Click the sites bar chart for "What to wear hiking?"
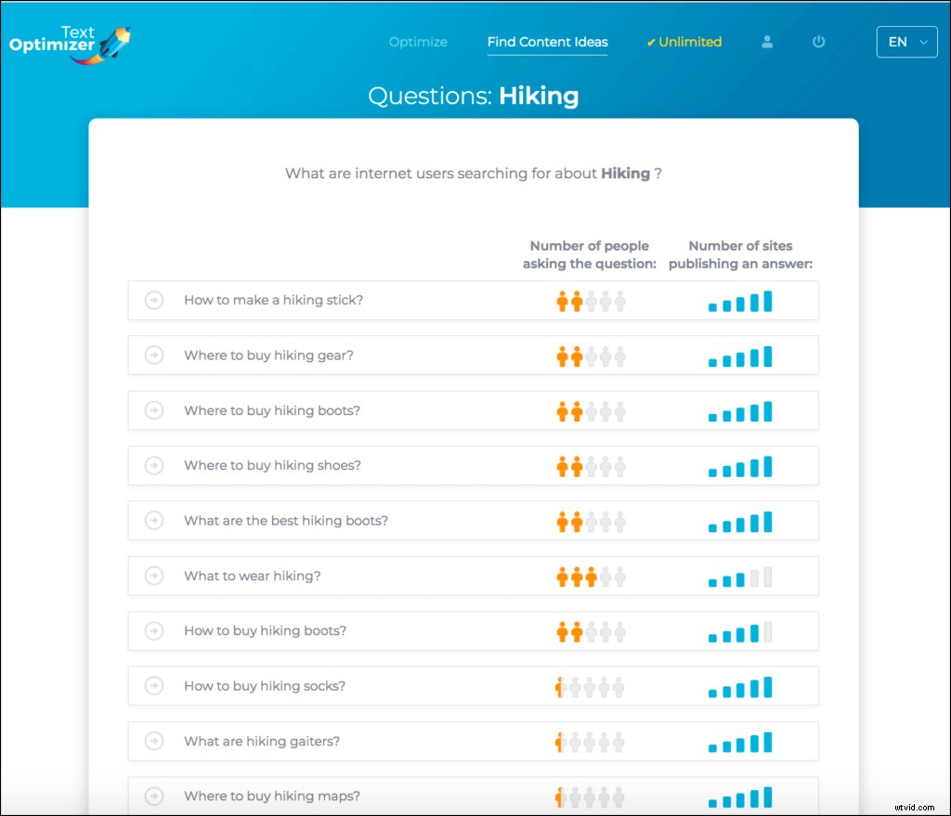Image resolution: width=951 pixels, height=816 pixels. 740,576
